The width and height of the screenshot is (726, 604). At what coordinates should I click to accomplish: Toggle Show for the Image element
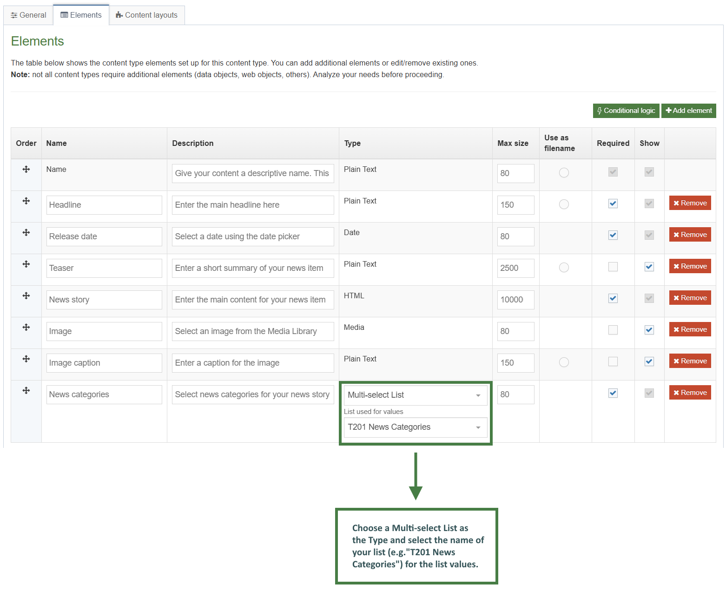[x=649, y=329]
